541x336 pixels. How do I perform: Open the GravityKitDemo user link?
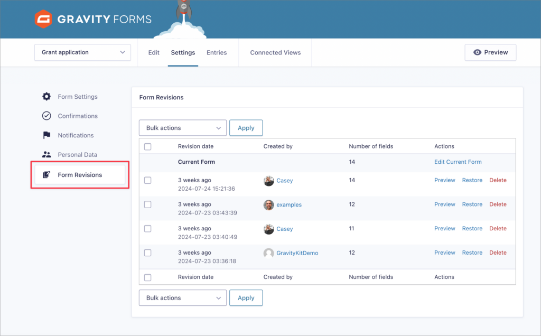(x=297, y=253)
